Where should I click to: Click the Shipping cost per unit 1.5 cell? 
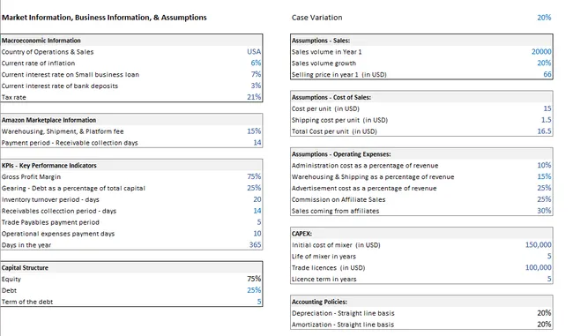click(x=546, y=120)
